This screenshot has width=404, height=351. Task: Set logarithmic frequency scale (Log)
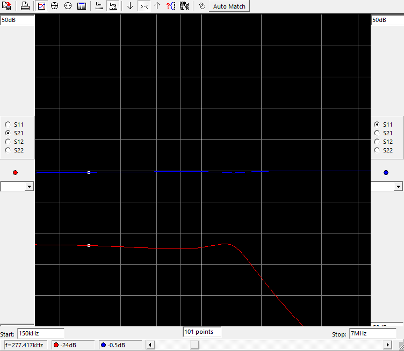[x=113, y=6]
